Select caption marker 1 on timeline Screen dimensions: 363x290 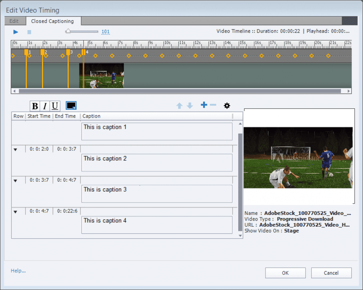click(26, 52)
